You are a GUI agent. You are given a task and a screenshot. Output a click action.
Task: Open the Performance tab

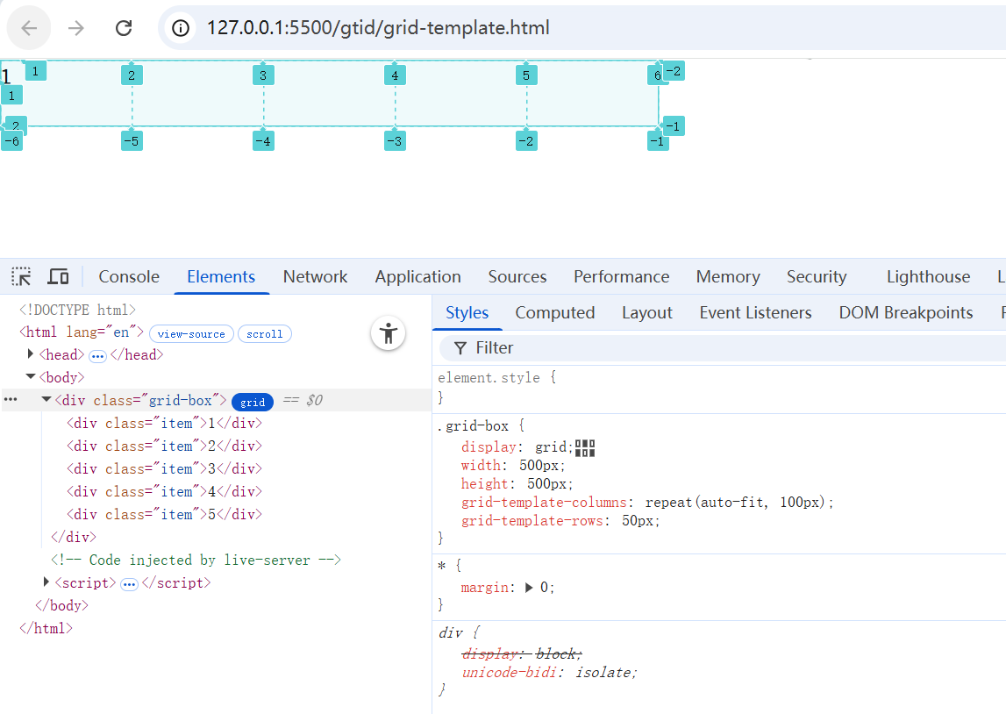621,276
